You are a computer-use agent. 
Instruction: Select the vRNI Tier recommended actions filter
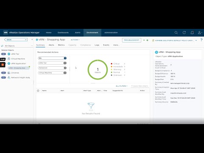pos(52,63)
